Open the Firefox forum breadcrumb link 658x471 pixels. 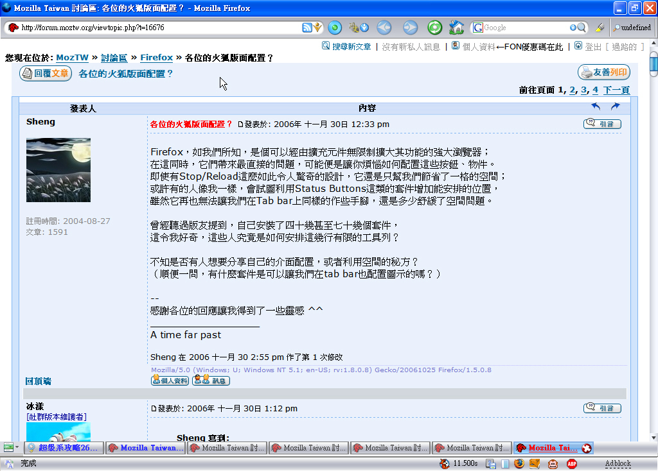point(157,57)
